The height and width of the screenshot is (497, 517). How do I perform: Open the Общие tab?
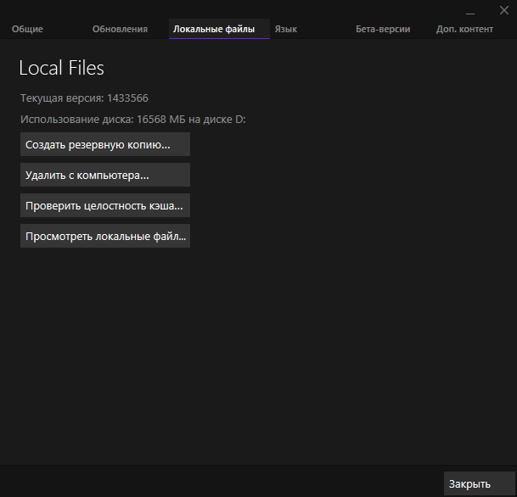27,29
